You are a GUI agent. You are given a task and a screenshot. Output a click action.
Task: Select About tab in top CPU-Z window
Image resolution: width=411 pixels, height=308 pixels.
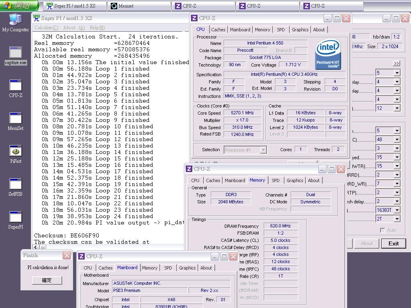tap(319, 30)
